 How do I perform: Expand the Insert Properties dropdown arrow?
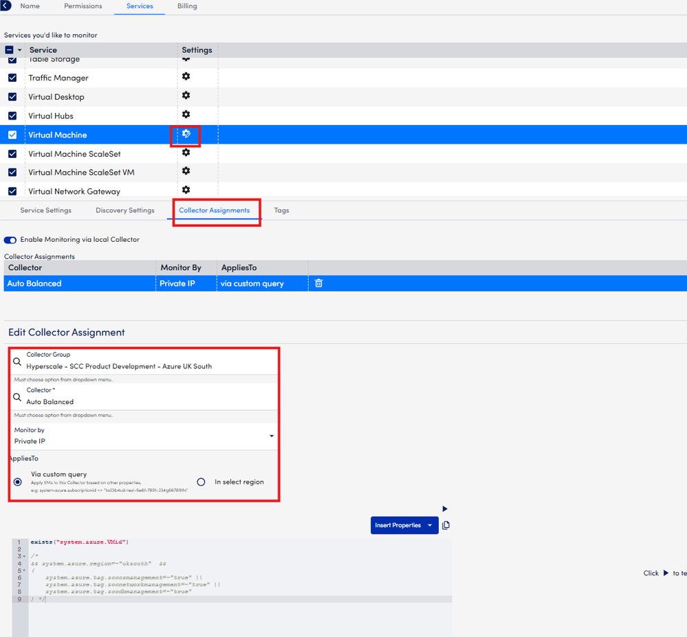[430, 526]
